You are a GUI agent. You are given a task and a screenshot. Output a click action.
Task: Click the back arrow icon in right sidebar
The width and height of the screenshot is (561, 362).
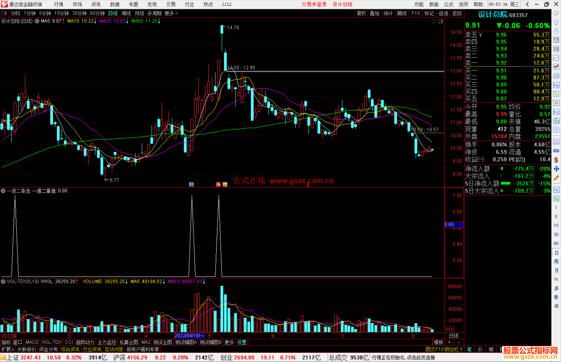point(556,13)
